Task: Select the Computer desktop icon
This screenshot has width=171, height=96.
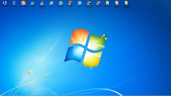Action: tap(5, 3)
